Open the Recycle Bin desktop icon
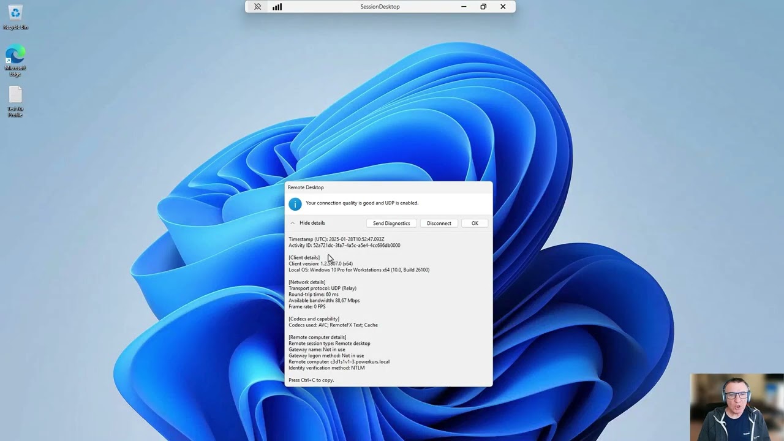Screen dimensions: 784x441 click(15, 17)
